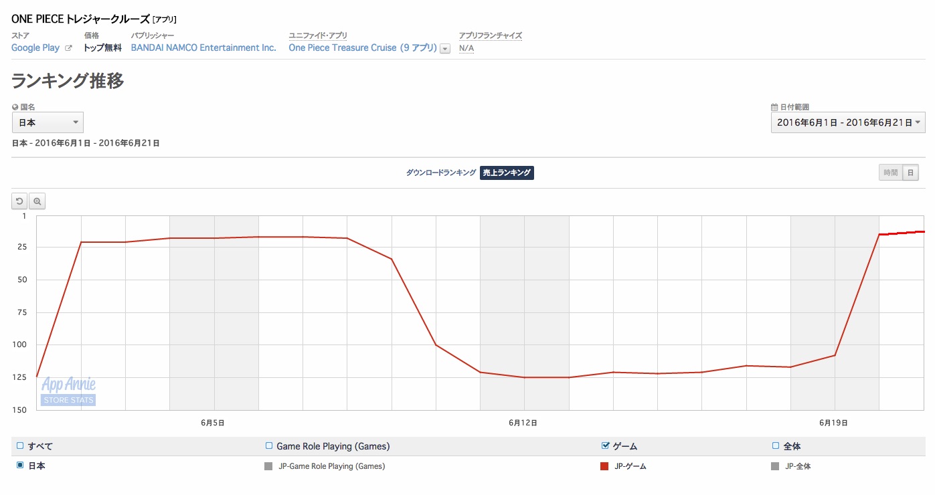Viewport: 935px width, 495px height.
Task: Switch chart granularity to 時間
Action: pos(890,173)
